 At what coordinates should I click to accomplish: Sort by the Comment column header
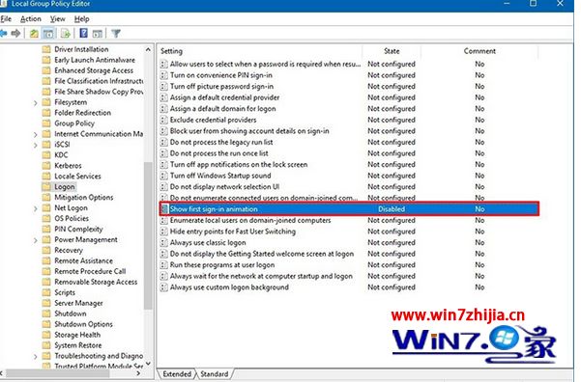479,51
